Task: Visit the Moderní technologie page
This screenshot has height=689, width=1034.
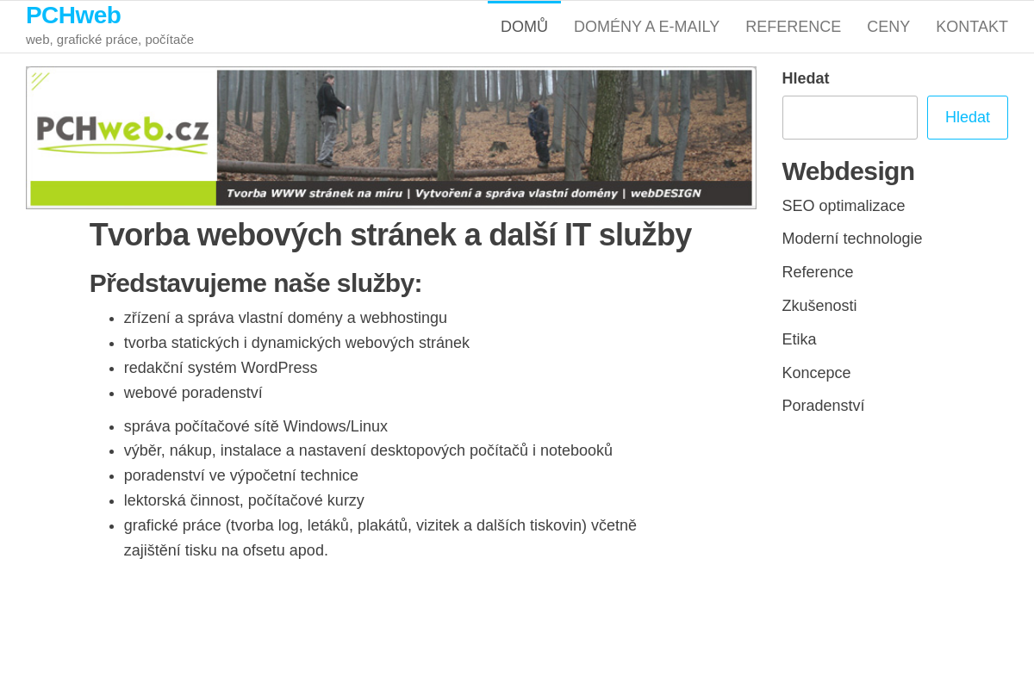Action: point(851,239)
